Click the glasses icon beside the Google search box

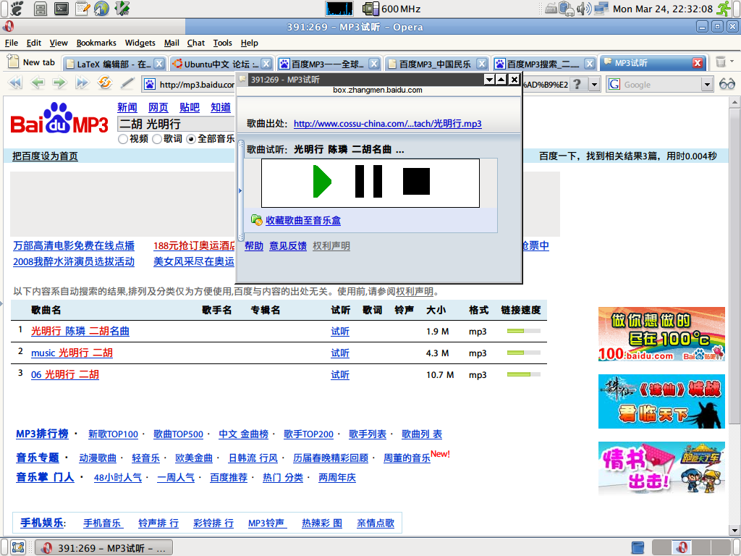727,84
